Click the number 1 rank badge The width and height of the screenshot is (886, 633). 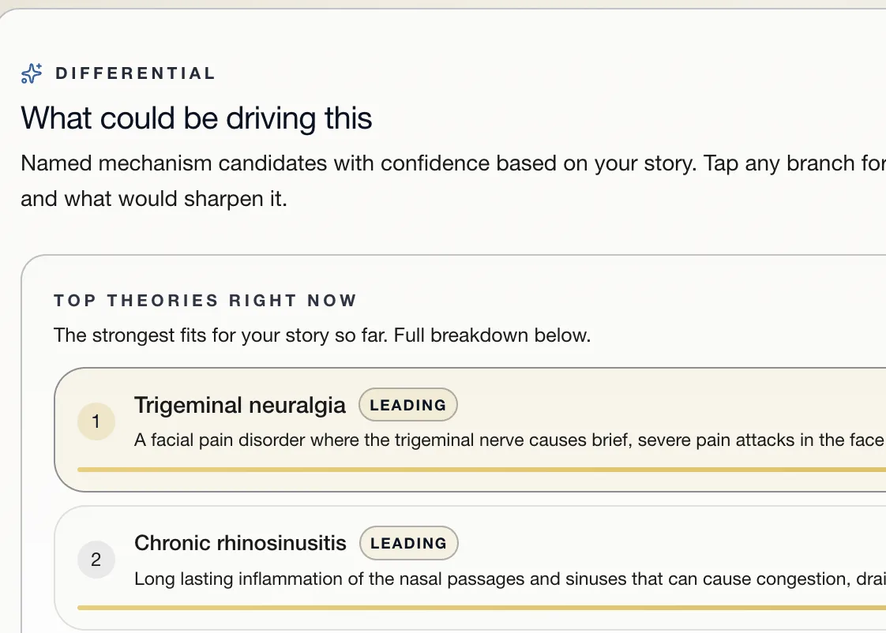click(96, 421)
